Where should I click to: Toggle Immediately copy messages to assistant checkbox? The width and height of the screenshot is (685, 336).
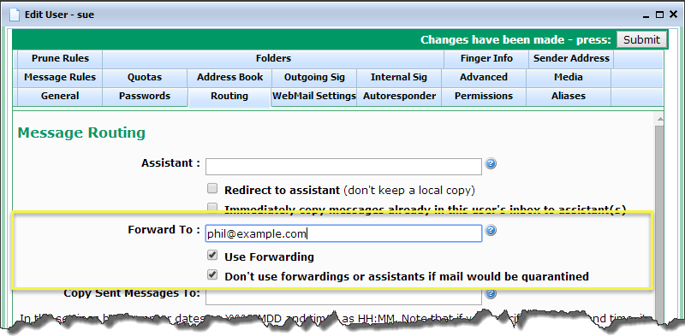(212, 207)
